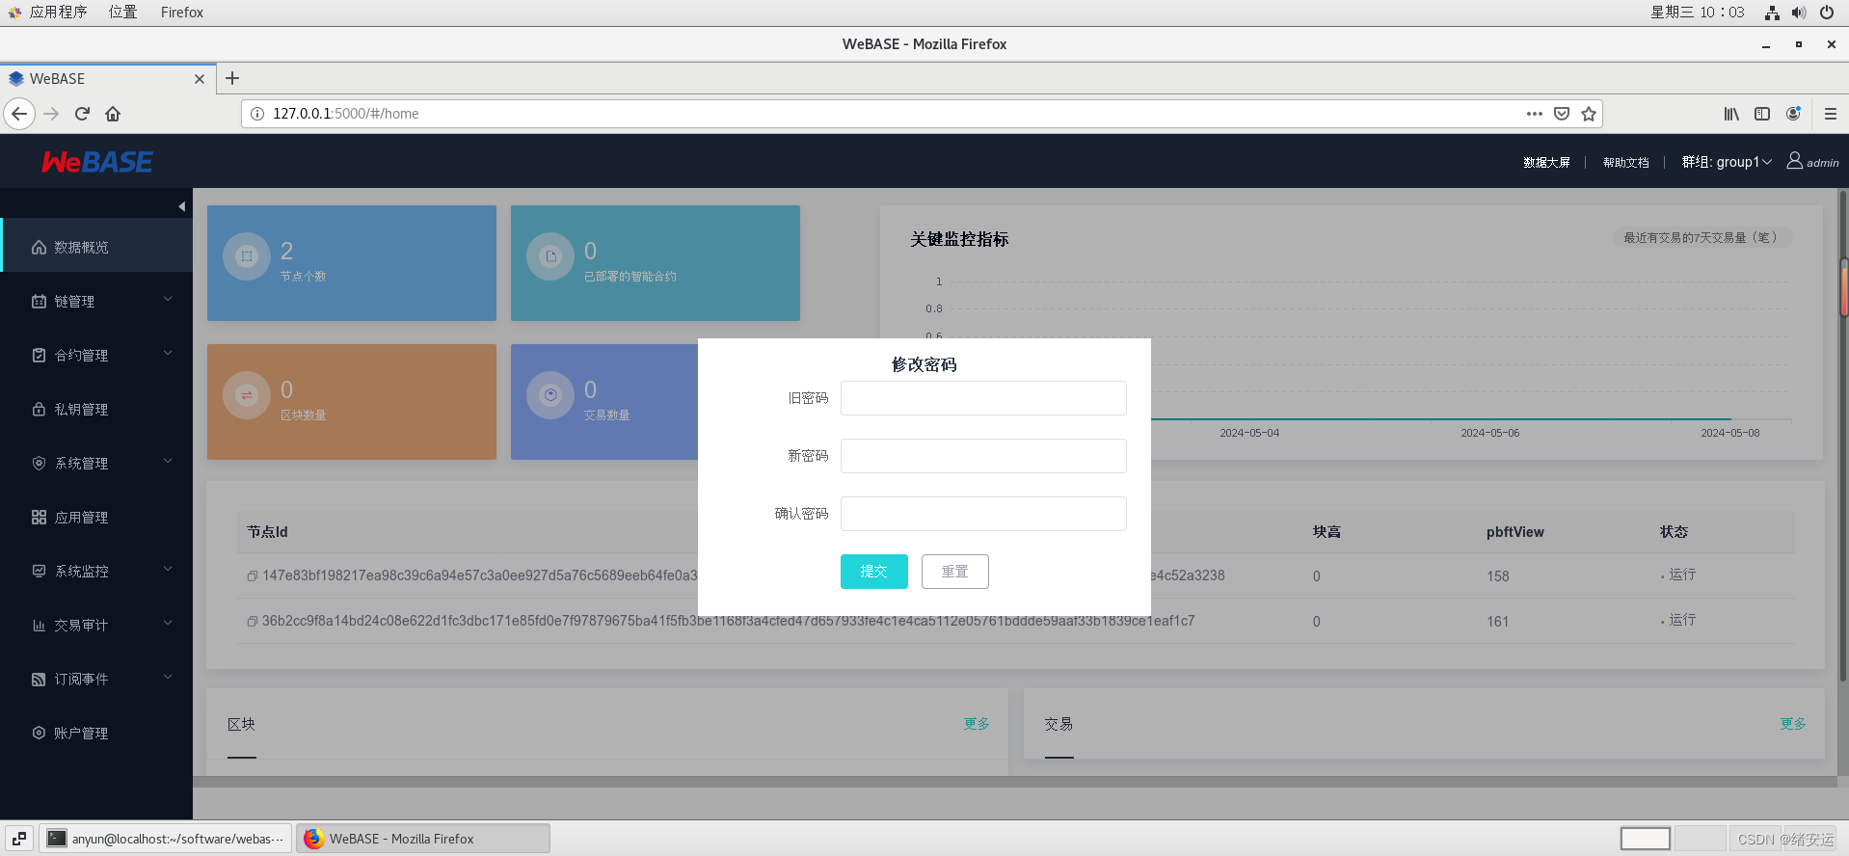Click the 私钥管理 lock icon
The width and height of the screenshot is (1849, 856).
click(39, 410)
